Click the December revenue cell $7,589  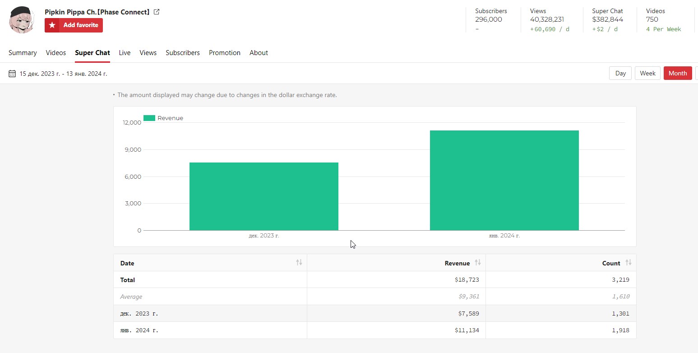tap(469, 313)
